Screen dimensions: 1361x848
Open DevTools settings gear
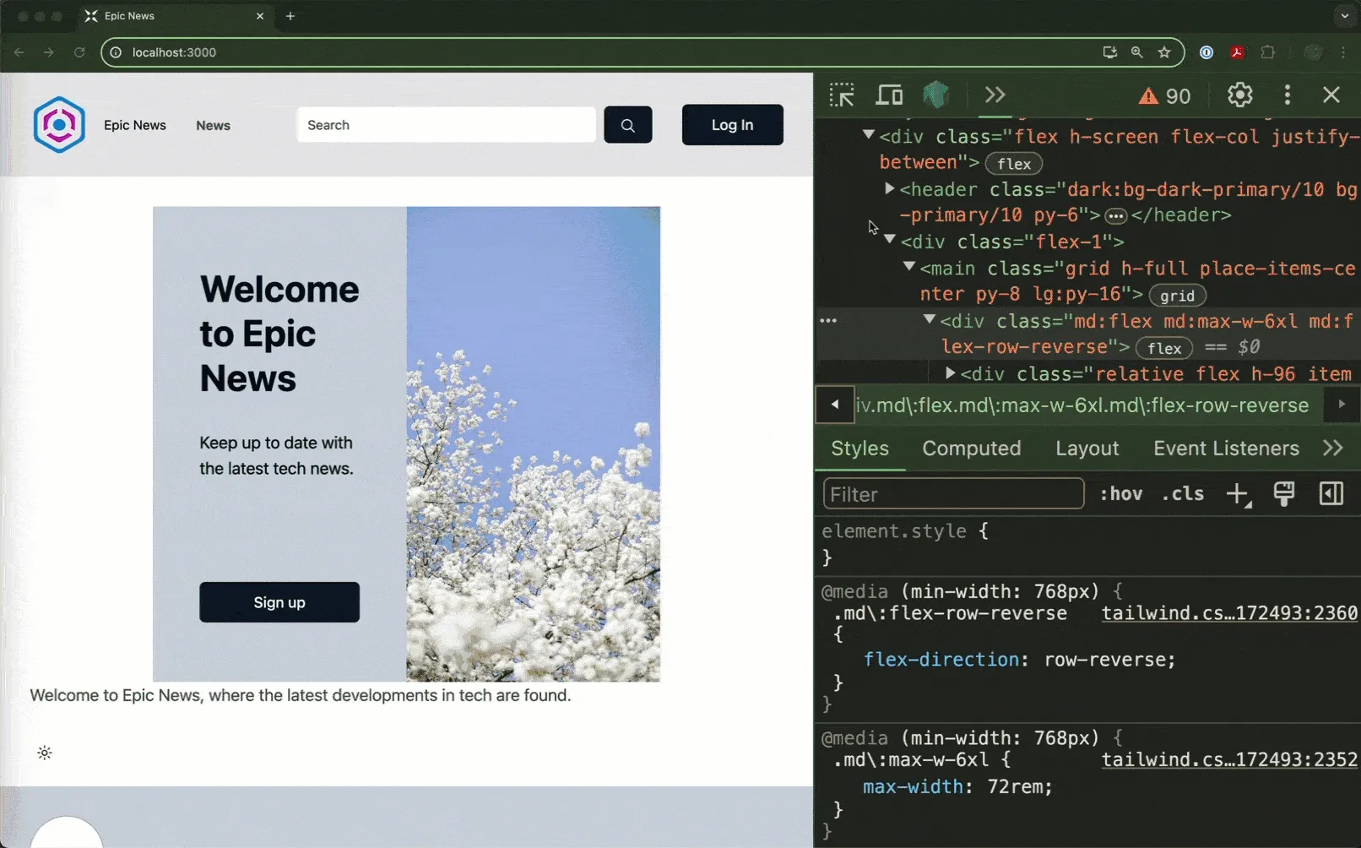pyautogui.click(x=1239, y=95)
